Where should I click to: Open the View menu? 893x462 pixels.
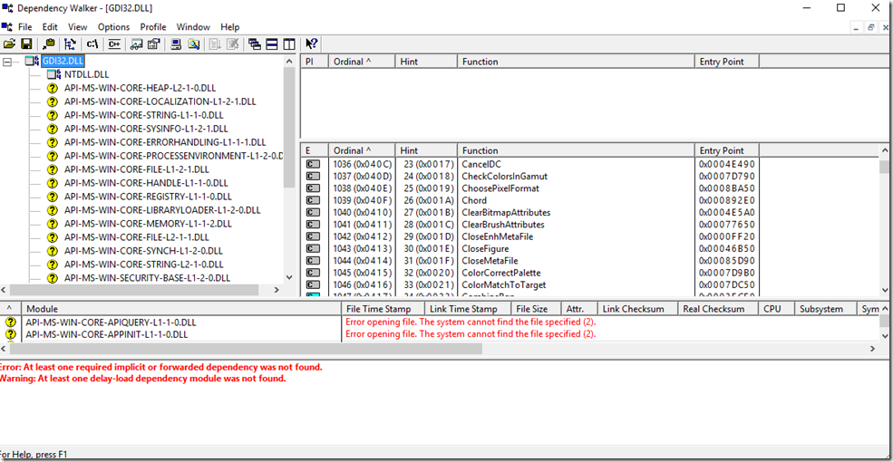click(77, 27)
